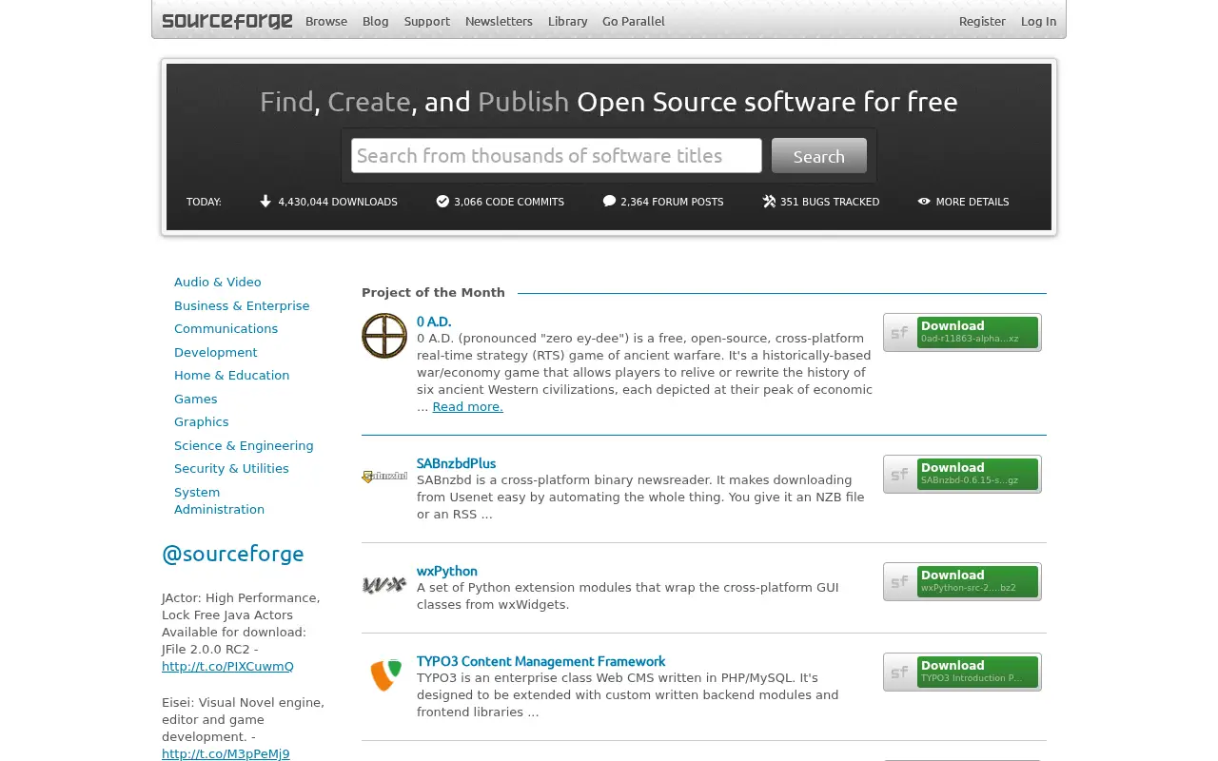Click the downloads arrow icon
Image resolution: width=1218 pixels, height=761 pixels.
pos(265,202)
